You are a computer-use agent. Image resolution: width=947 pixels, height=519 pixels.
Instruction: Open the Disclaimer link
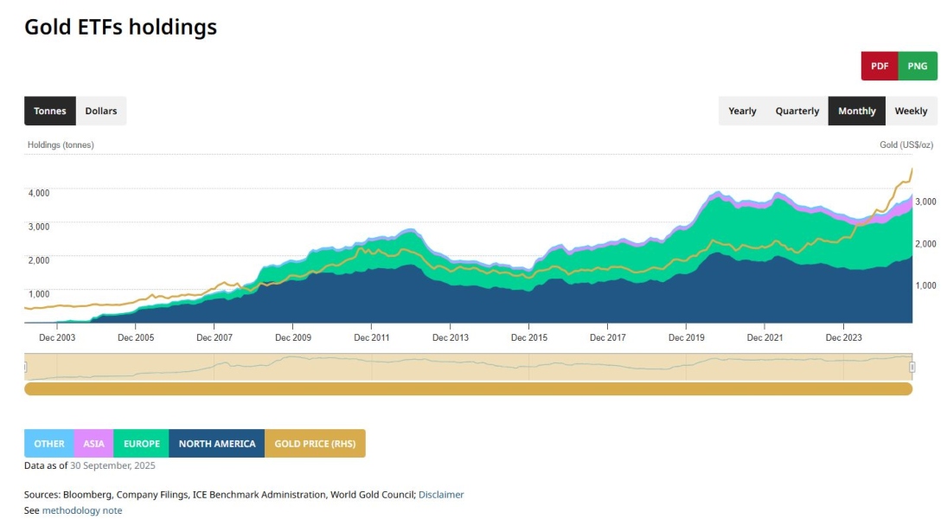[x=441, y=495]
